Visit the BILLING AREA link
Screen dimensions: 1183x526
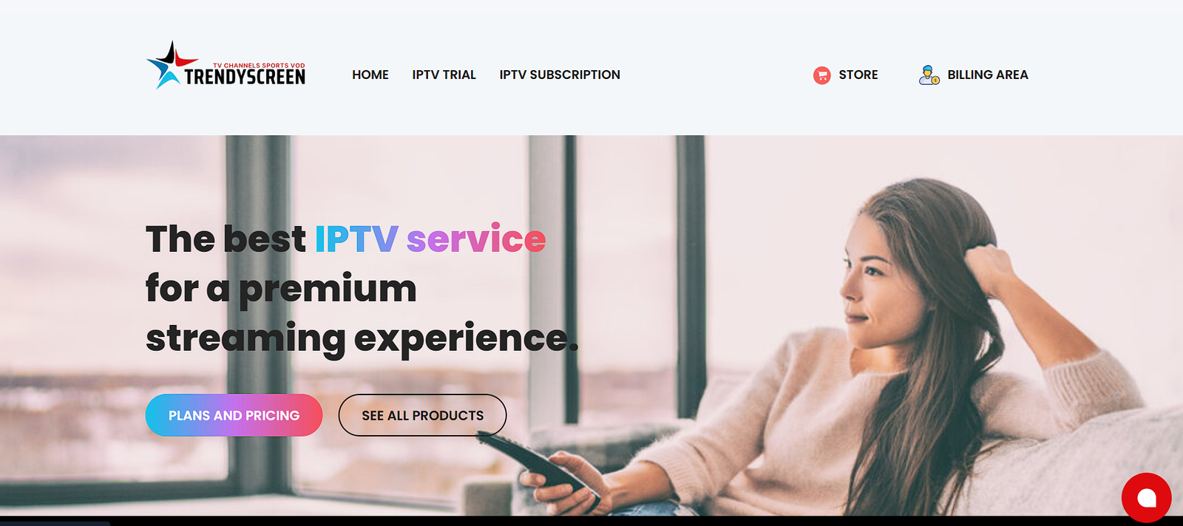tap(988, 75)
